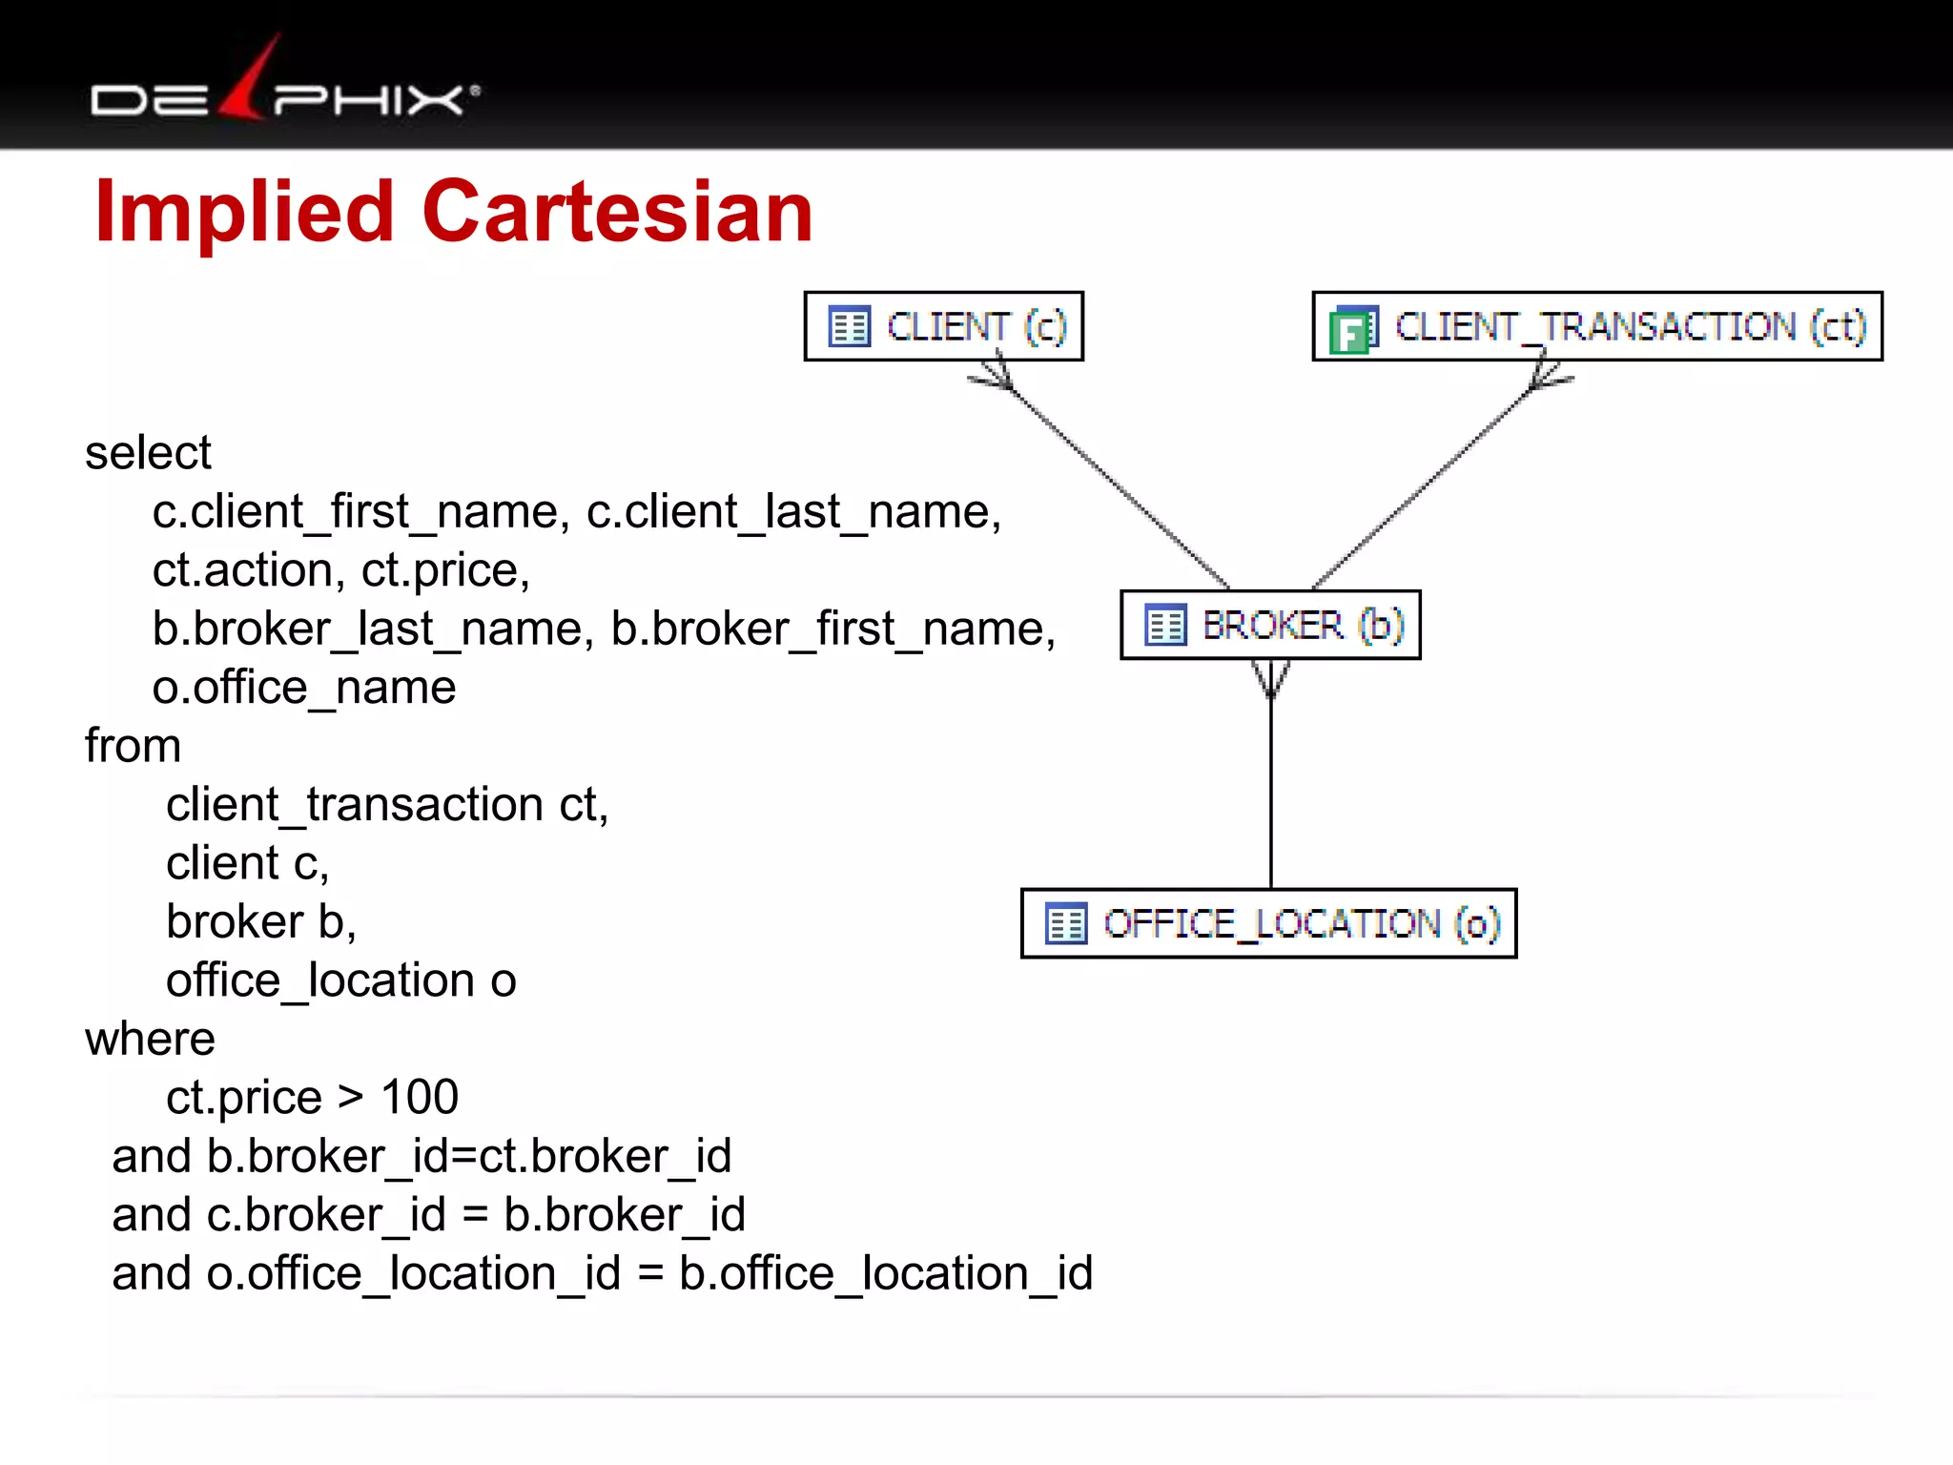
Task: Click the line 'ct.action, ct.price,'
Action: tap(341, 571)
